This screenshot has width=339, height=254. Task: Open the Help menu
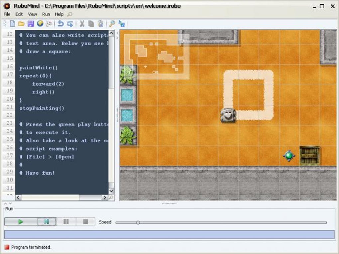pyautogui.click(x=59, y=14)
